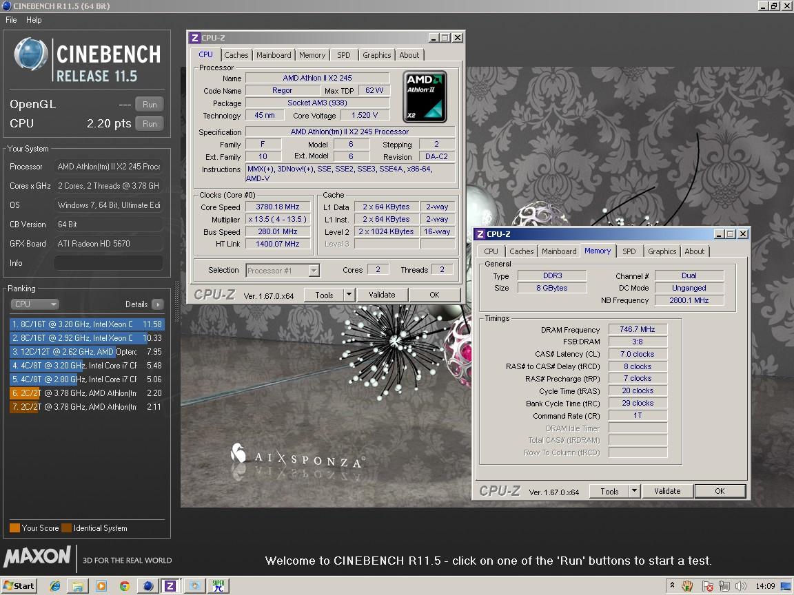
Task: Click the system clock showing 14:09
Action: pyautogui.click(x=765, y=586)
